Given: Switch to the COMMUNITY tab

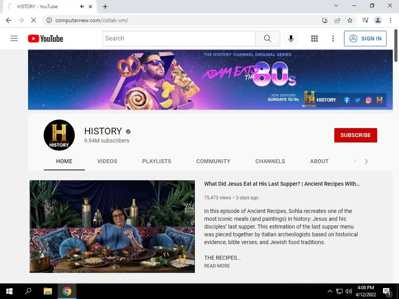Looking at the screenshot, I should tap(213, 161).
